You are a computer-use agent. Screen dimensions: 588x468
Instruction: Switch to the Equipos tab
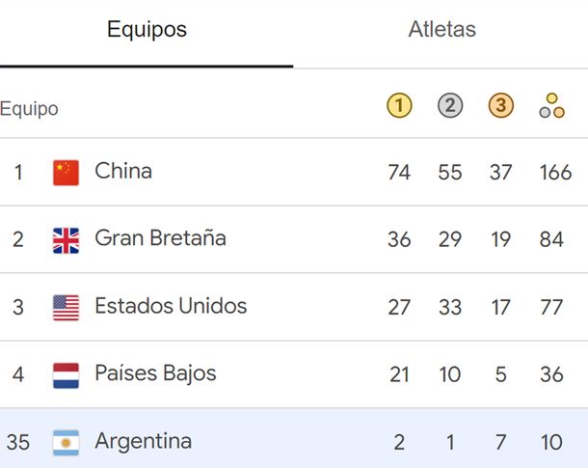point(147,30)
